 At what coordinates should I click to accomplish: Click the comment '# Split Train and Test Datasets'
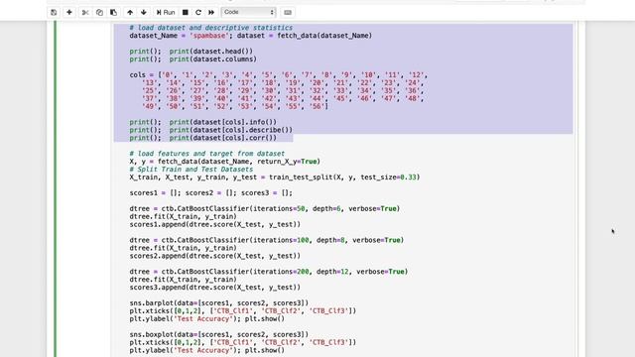click(191, 170)
